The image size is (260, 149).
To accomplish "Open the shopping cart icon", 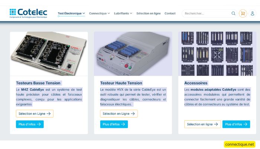I will [243, 13].
